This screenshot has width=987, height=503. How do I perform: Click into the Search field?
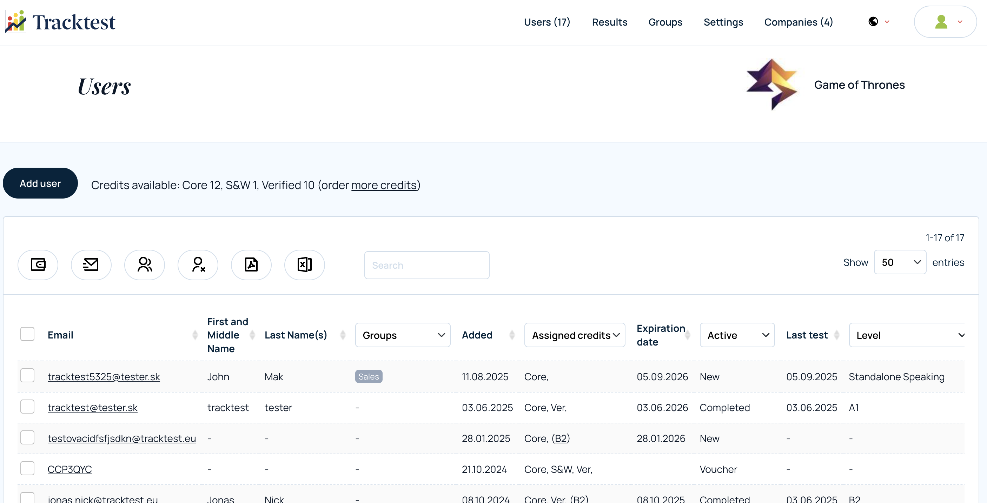click(x=427, y=265)
